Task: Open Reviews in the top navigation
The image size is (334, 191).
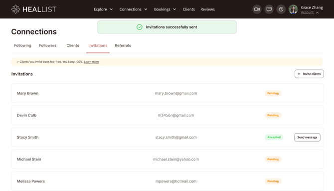Action: (207, 9)
